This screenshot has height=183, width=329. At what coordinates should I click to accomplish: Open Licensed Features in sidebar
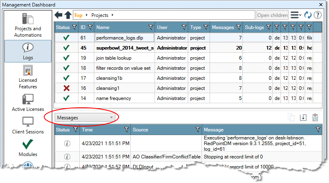tap(28, 78)
